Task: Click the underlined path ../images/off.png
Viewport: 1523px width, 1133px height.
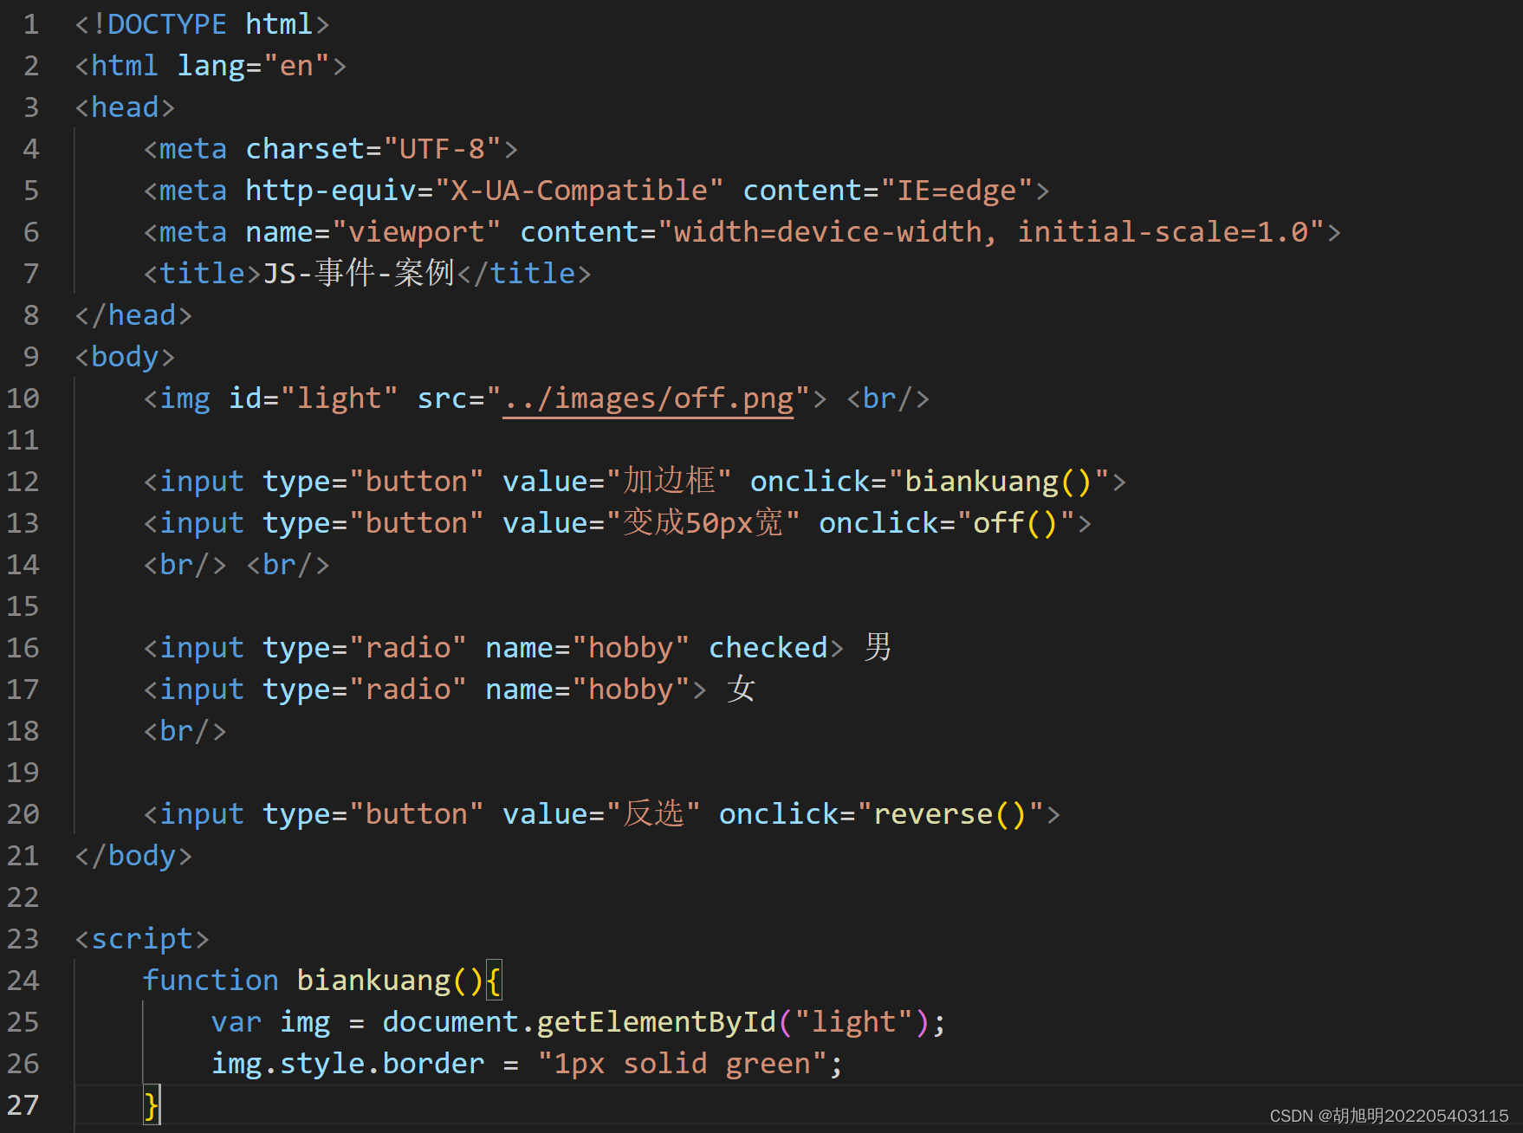Action: [648, 398]
